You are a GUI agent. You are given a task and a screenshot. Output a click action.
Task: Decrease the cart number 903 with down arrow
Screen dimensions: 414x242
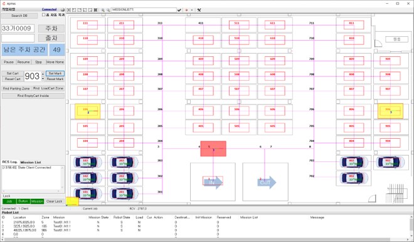click(43, 78)
